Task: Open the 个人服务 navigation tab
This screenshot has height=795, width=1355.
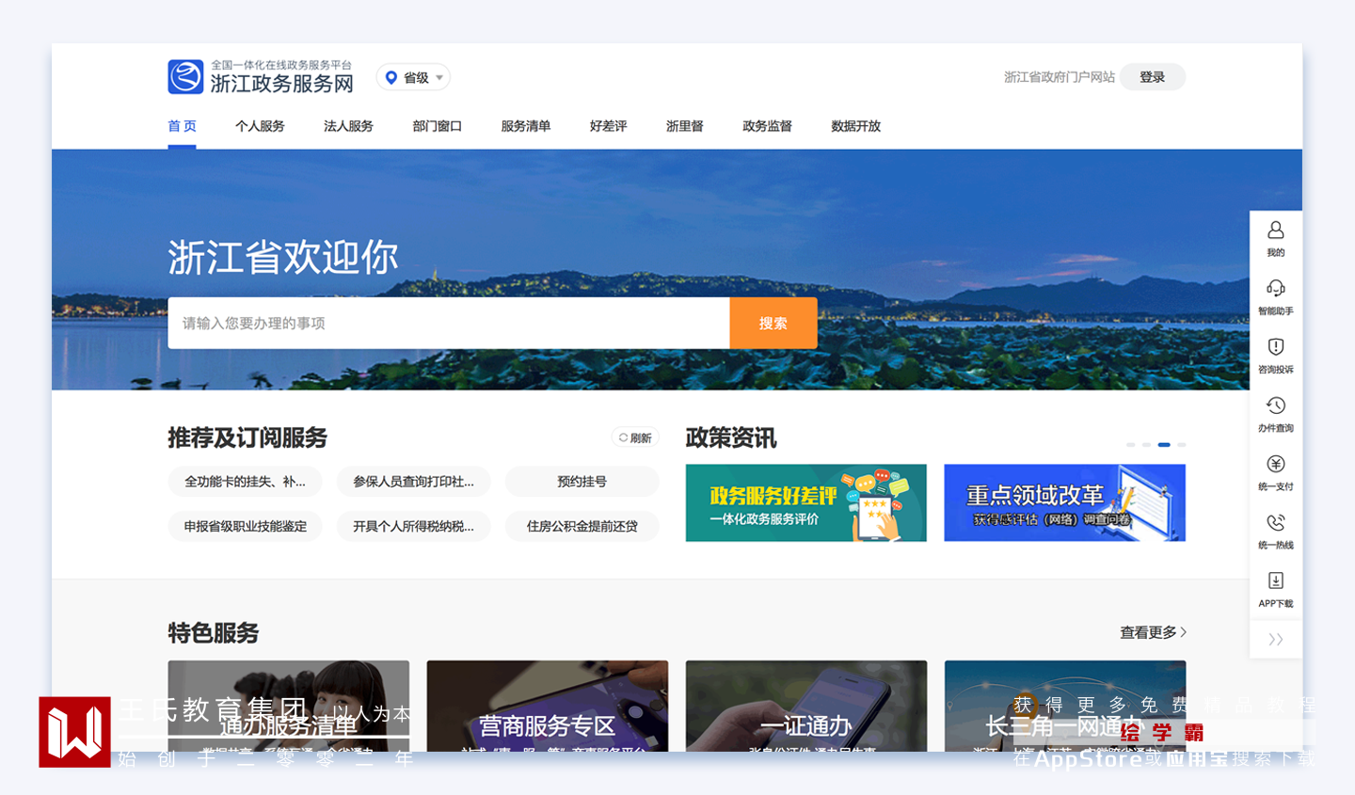Action: [260, 126]
